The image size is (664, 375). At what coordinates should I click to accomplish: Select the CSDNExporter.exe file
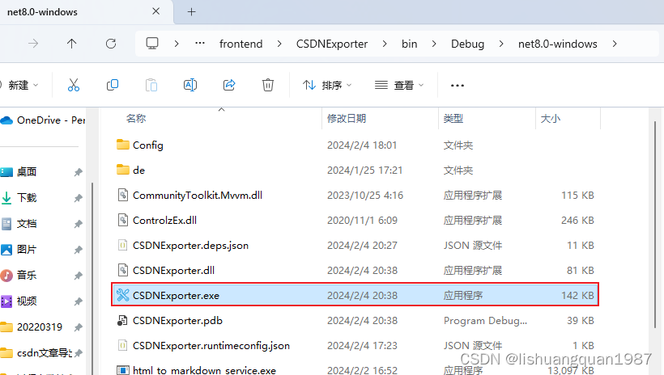pos(176,296)
